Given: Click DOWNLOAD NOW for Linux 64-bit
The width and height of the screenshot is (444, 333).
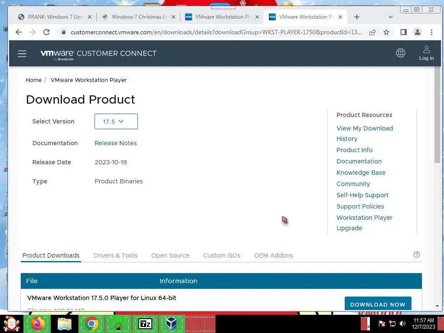Looking at the screenshot, I should coord(378,304).
